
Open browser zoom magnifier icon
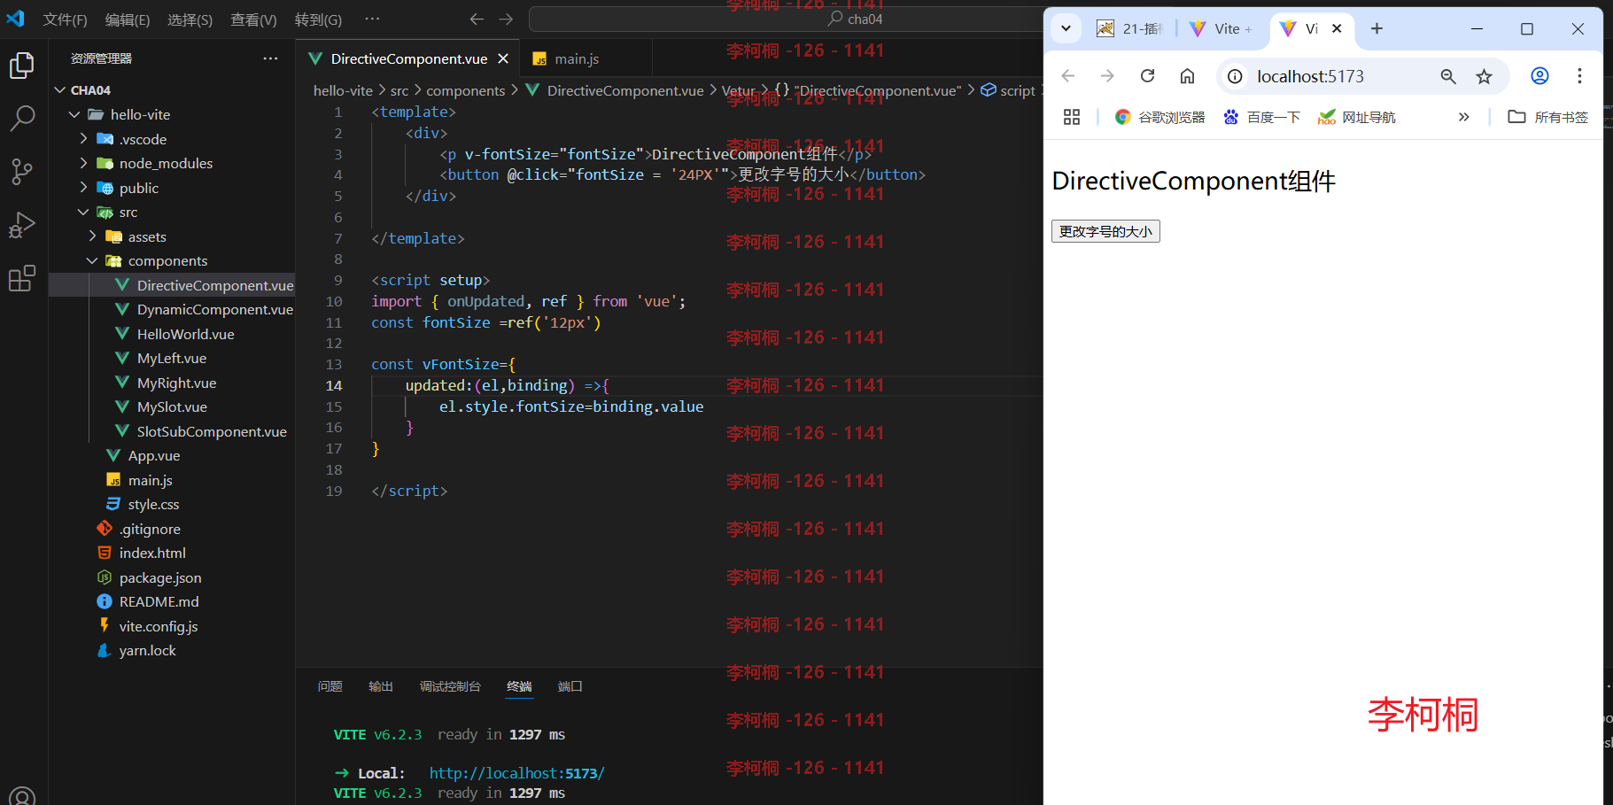click(1448, 76)
